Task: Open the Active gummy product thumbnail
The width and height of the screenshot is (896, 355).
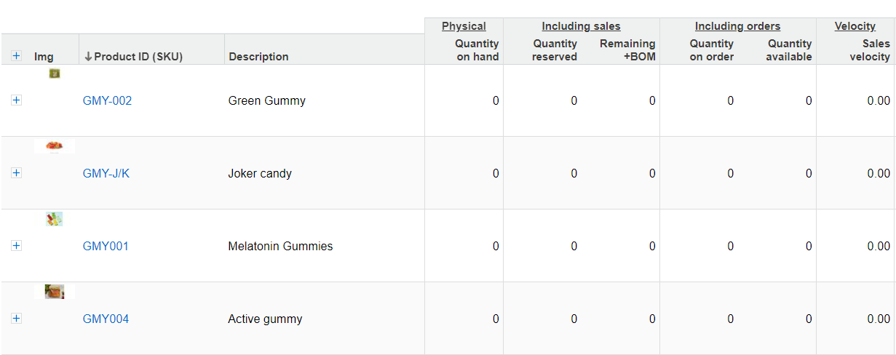Action: (54, 292)
